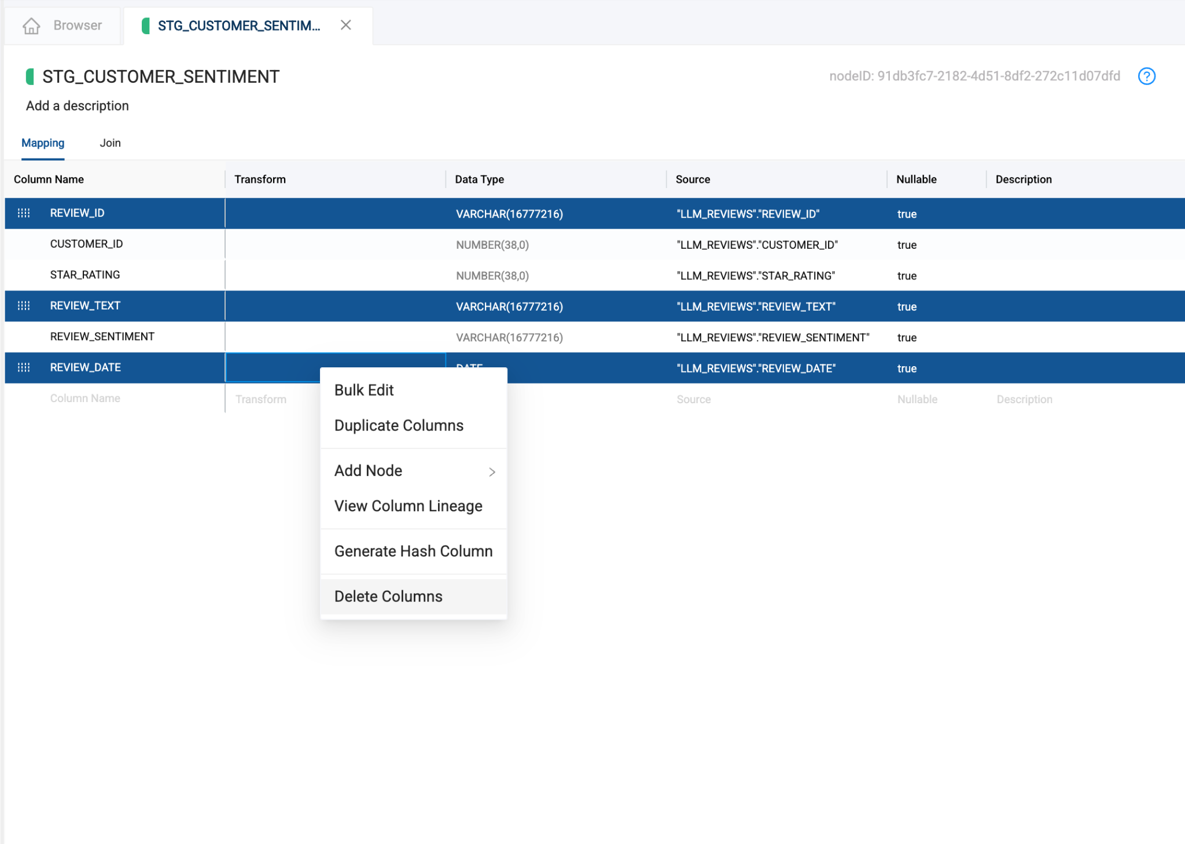Choose Duplicate Columns from context menu
1185x844 pixels.
[414, 425]
